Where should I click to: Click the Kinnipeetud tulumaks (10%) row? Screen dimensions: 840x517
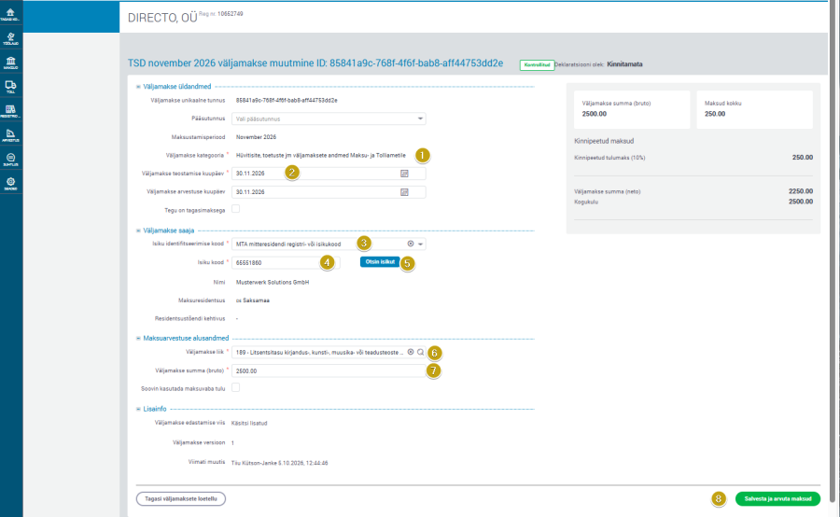[x=693, y=158]
